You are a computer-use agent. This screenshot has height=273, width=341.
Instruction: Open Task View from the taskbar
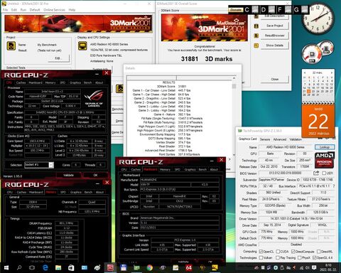point(32,268)
